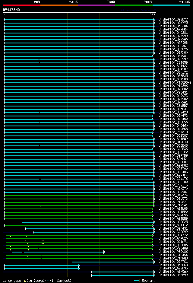Select hit UniRef100_Q6SA05
The height and width of the screenshot is (283, 193).
173,245
